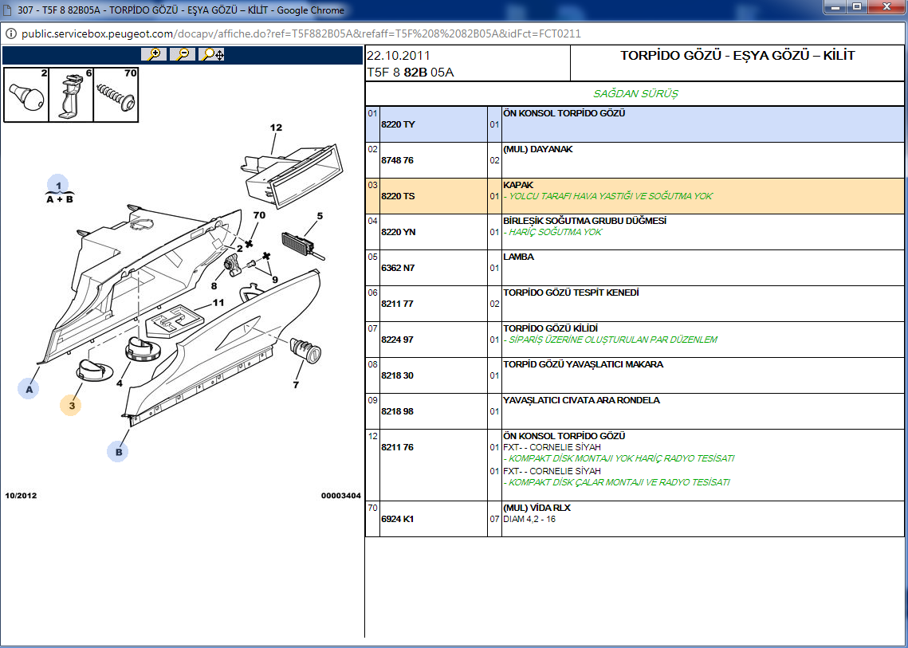Click part number 8211 76
This screenshot has height=648, width=908.
click(x=398, y=447)
